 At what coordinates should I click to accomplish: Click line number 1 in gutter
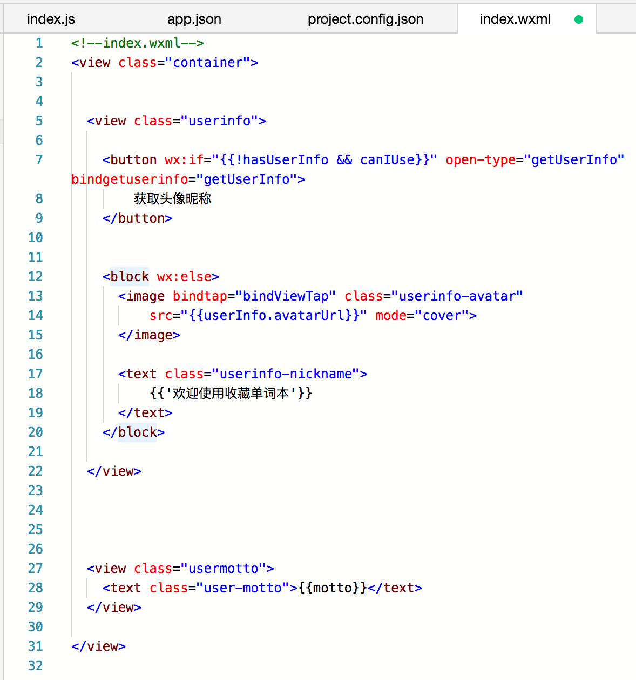pos(39,43)
